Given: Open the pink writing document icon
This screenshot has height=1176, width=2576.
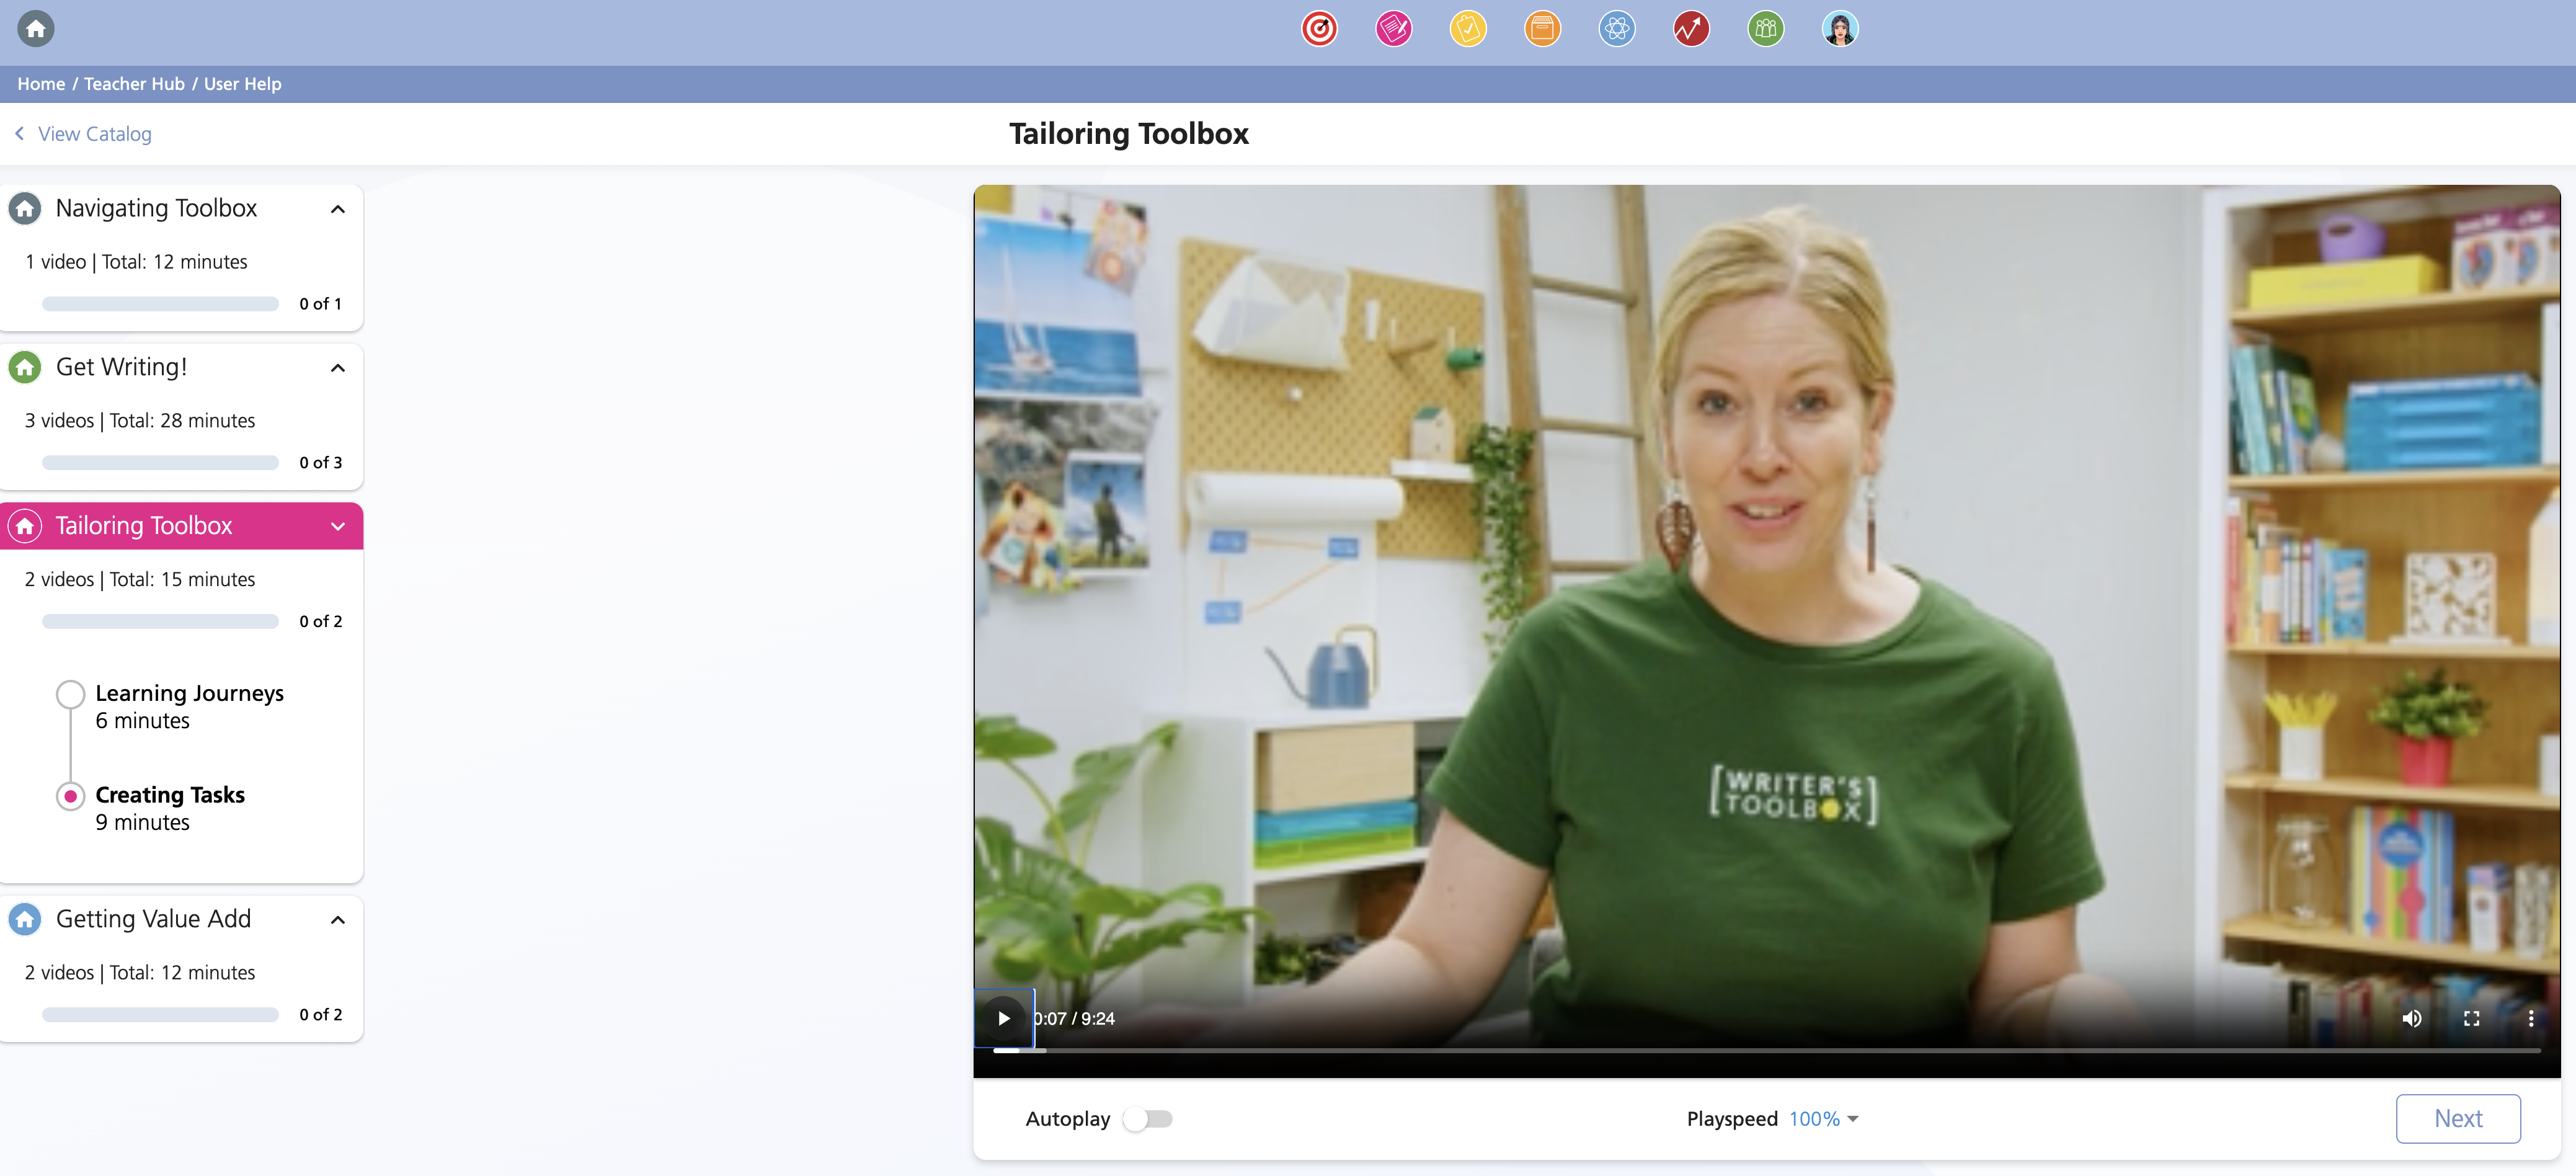Looking at the screenshot, I should click(x=1393, y=29).
